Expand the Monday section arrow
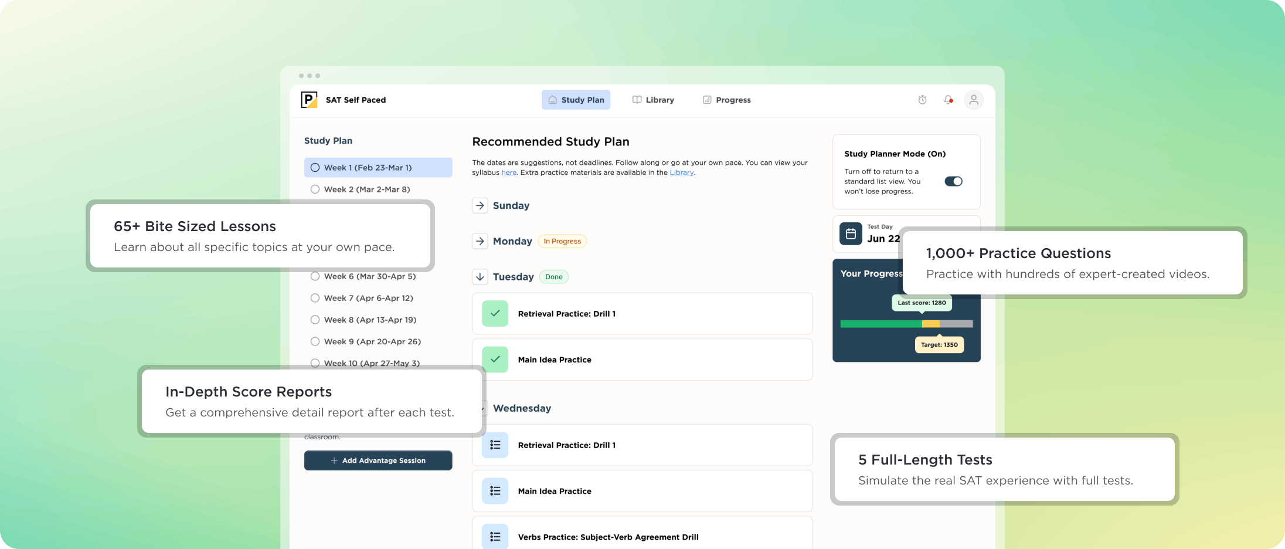Screen dimensions: 1285x549 click(480, 241)
